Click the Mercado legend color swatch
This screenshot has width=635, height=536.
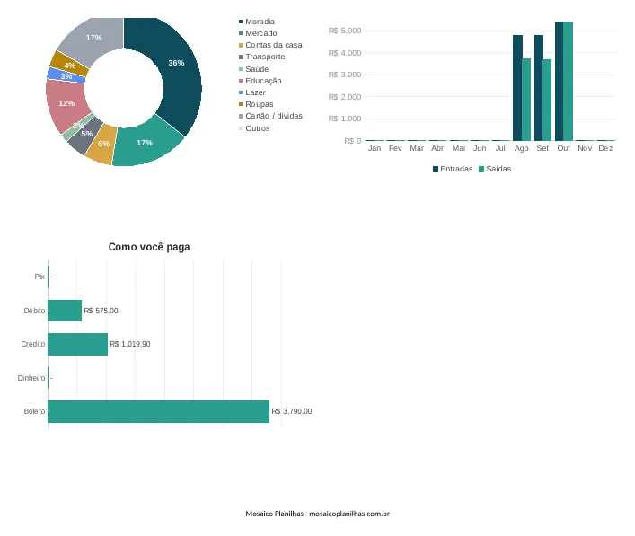pos(241,33)
